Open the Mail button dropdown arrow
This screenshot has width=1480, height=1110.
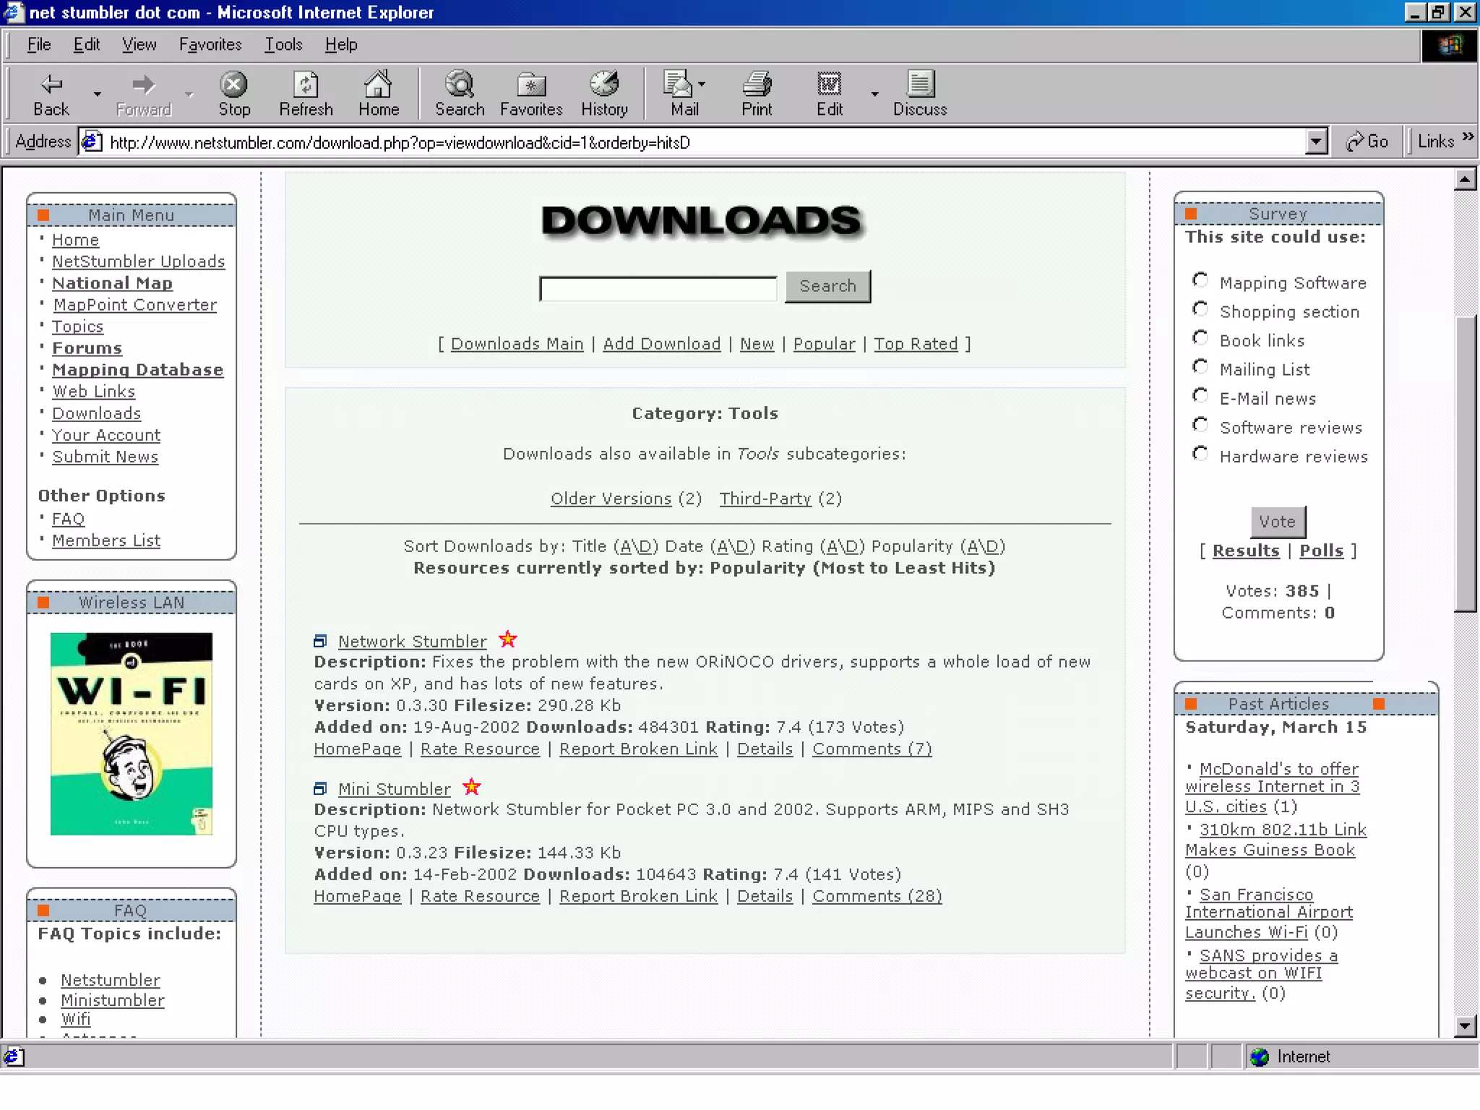[x=702, y=84]
